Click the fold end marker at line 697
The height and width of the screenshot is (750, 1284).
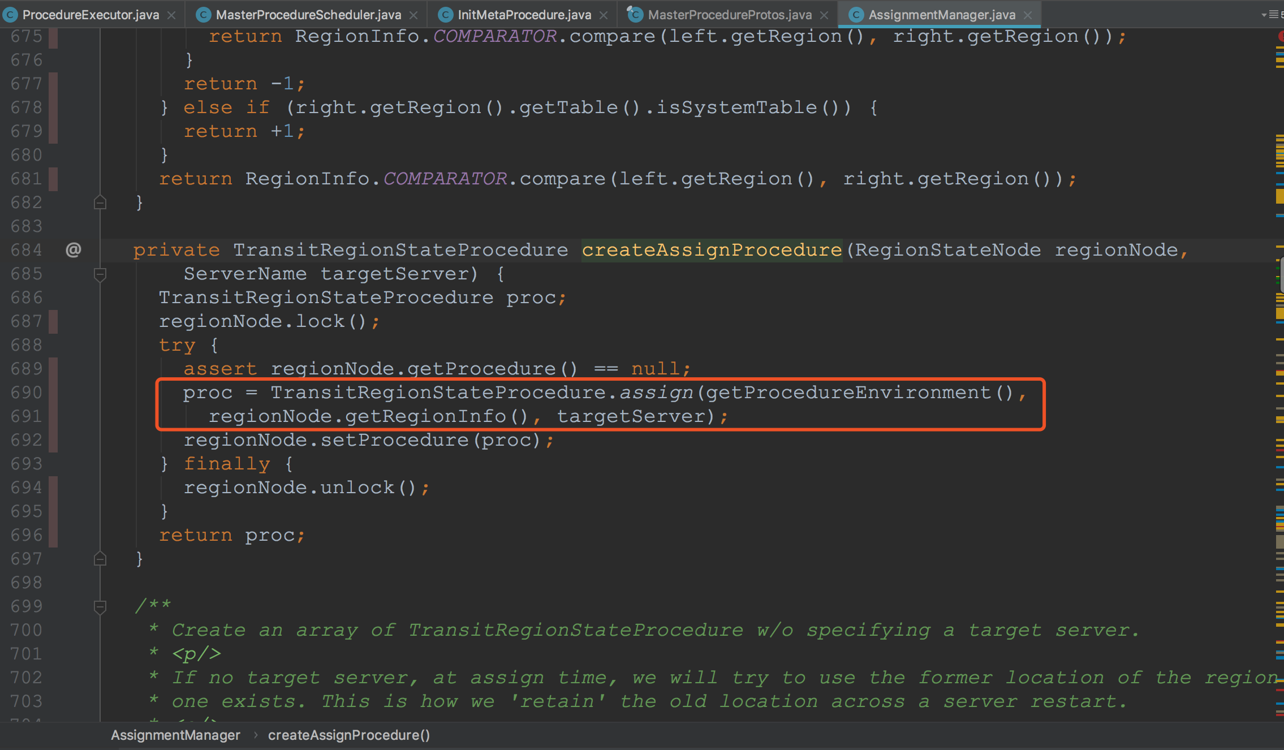click(100, 559)
